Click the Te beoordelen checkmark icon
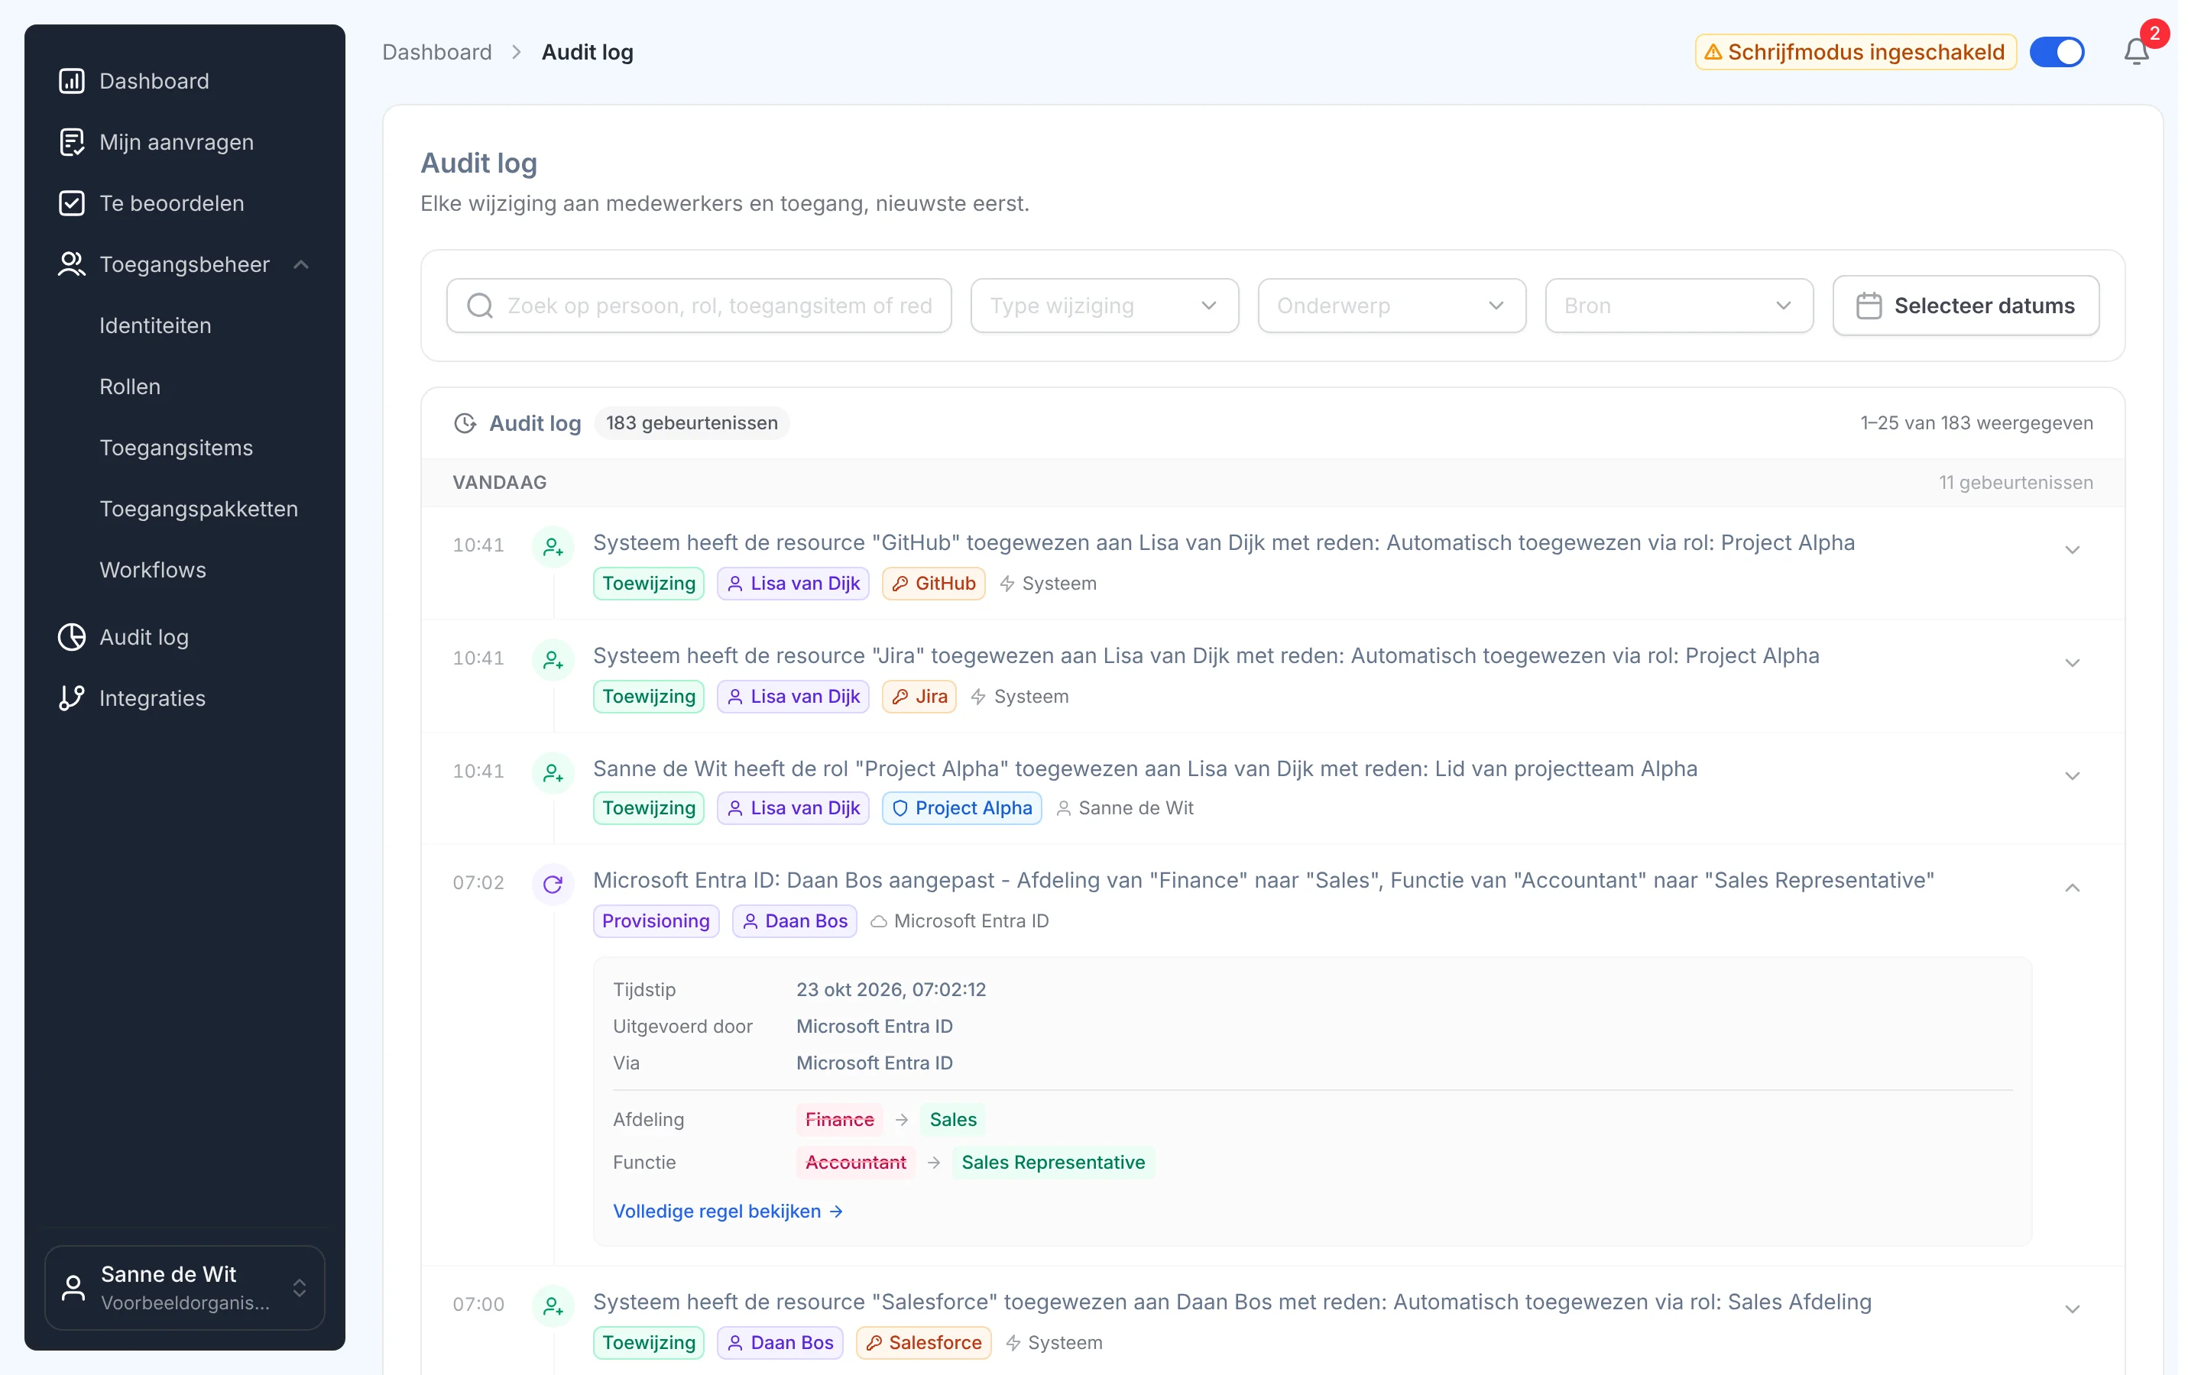 click(x=72, y=202)
